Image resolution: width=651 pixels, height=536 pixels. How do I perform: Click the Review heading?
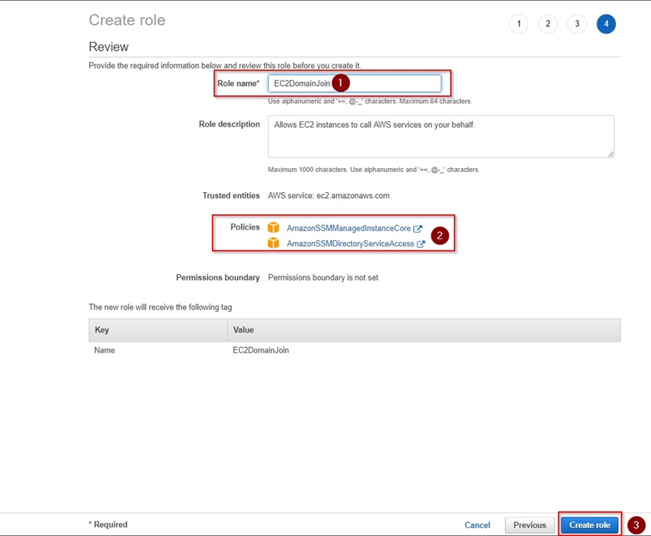pos(108,47)
